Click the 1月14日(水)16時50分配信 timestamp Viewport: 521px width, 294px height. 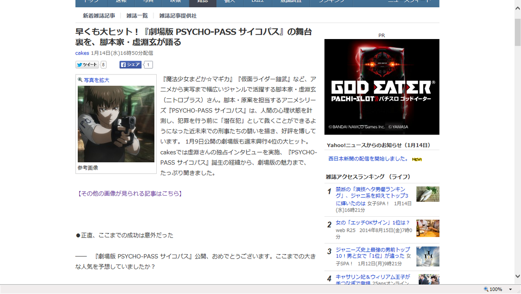122,53
